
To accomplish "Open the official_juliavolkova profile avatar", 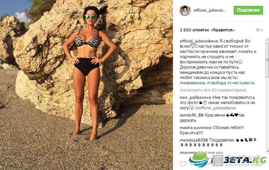I will (185, 10).
